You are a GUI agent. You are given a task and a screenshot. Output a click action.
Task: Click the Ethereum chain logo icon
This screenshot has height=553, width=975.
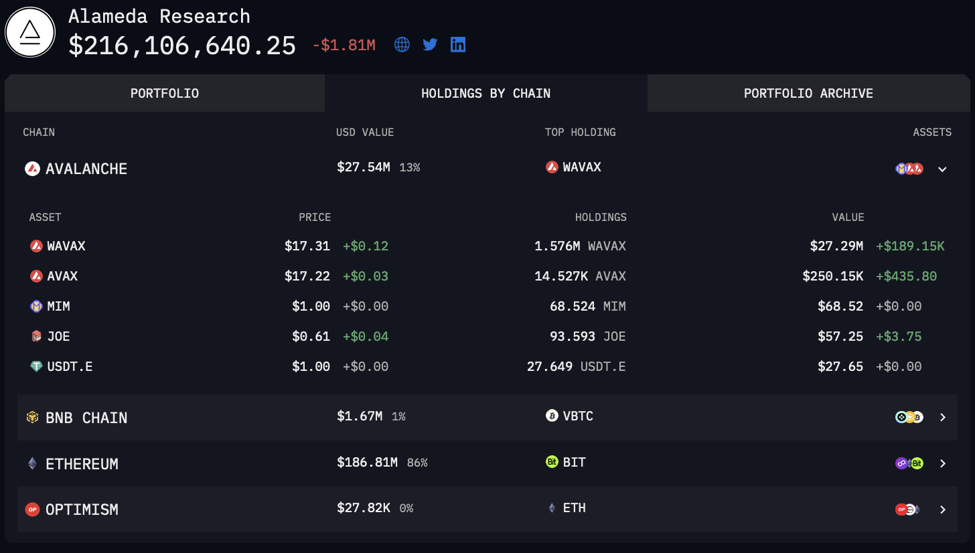click(x=32, y=463)
